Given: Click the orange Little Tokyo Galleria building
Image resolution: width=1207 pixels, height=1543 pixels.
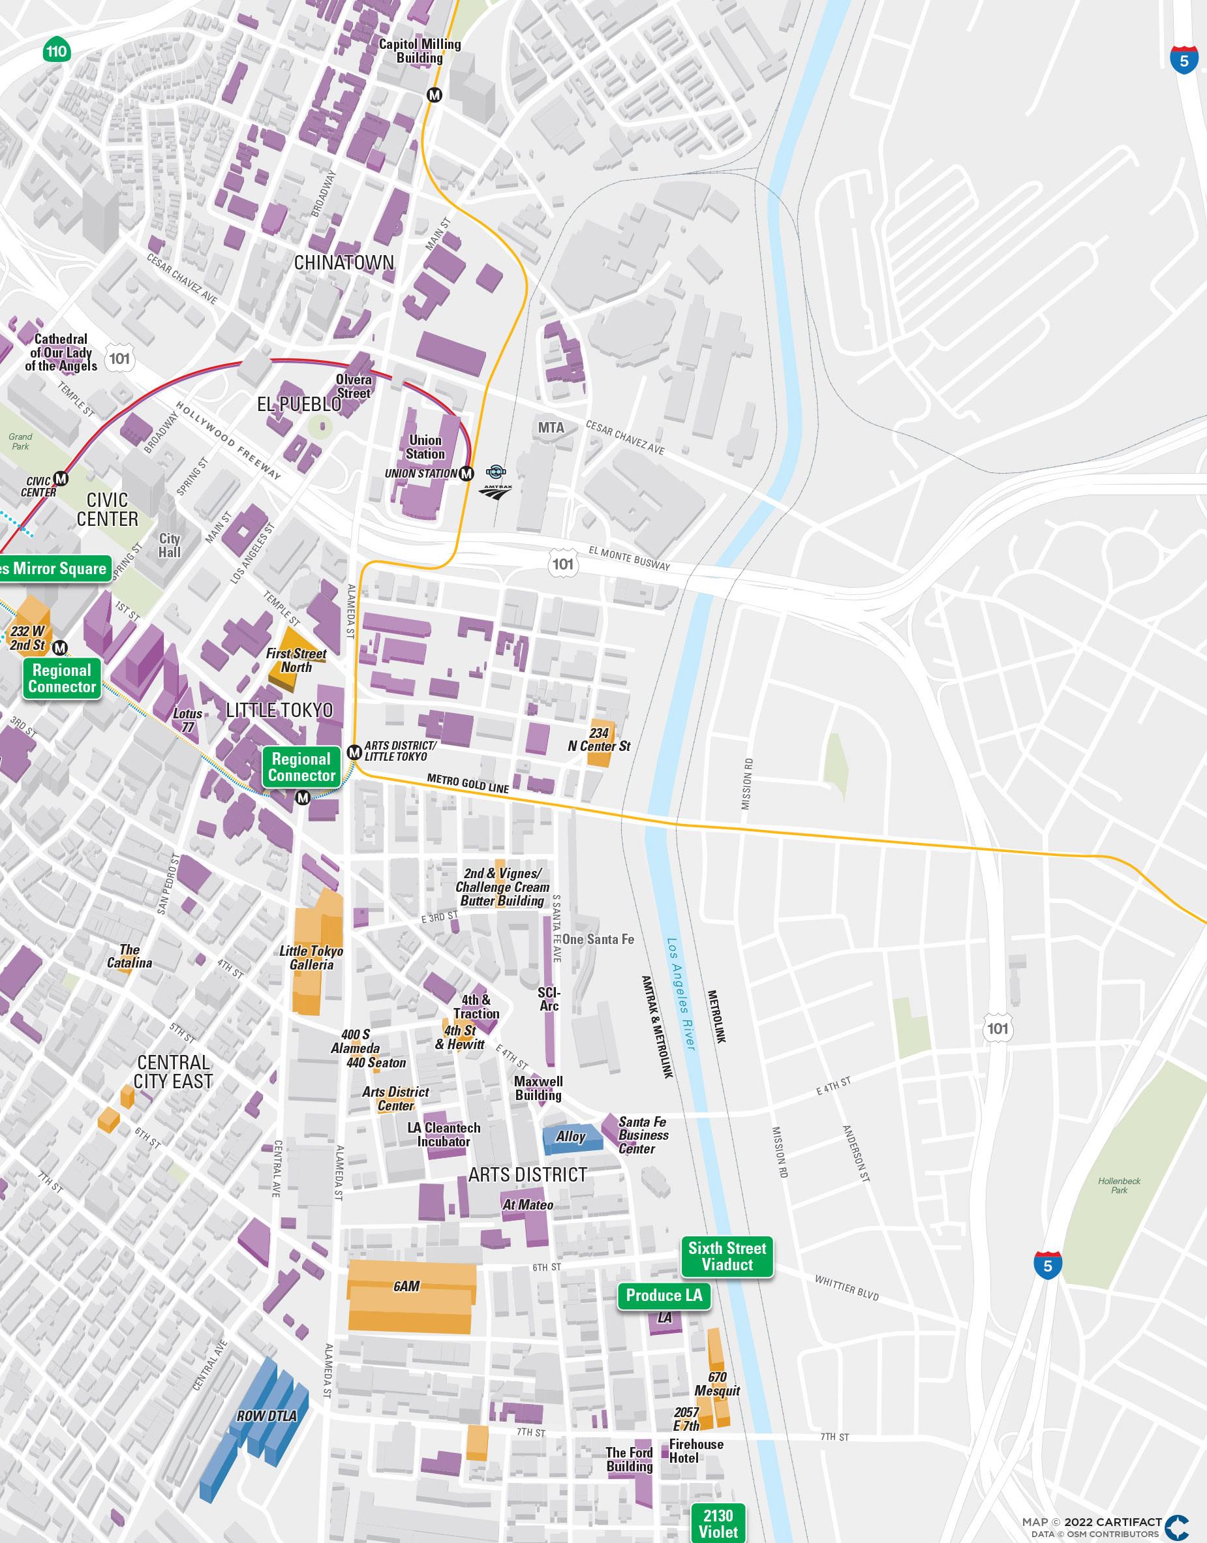Looking at the screenshot, I should pyautogui.click(x=317, y=953).
